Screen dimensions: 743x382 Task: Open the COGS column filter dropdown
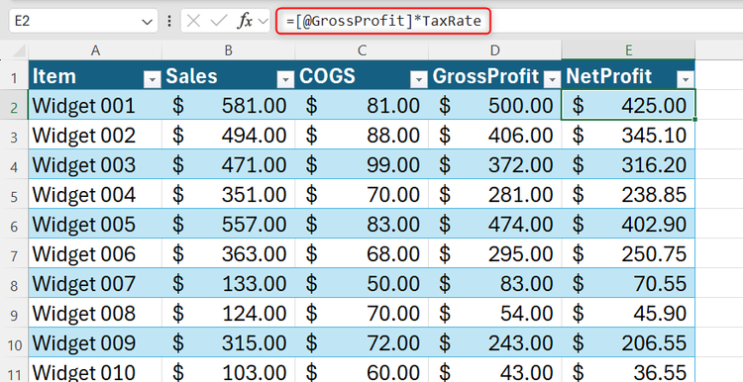coord(419,80)
